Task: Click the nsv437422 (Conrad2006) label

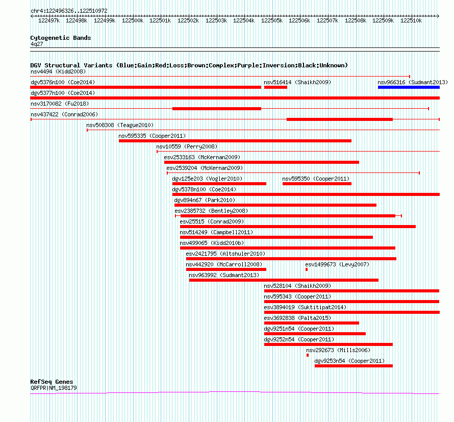Action: coord(64,114)
